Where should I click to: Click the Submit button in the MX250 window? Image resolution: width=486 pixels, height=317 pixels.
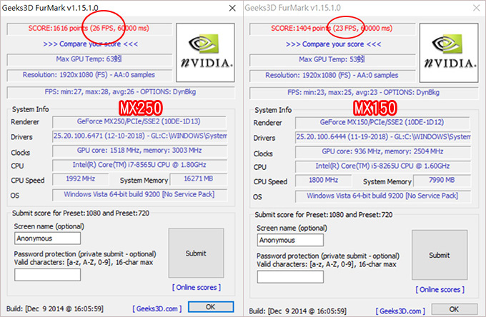pyautogui.click(x=196, y=253)
